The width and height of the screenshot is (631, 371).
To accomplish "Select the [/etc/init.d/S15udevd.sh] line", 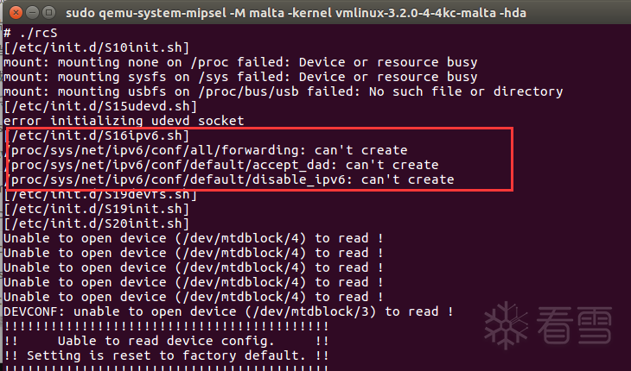I will tap(100, 106).
